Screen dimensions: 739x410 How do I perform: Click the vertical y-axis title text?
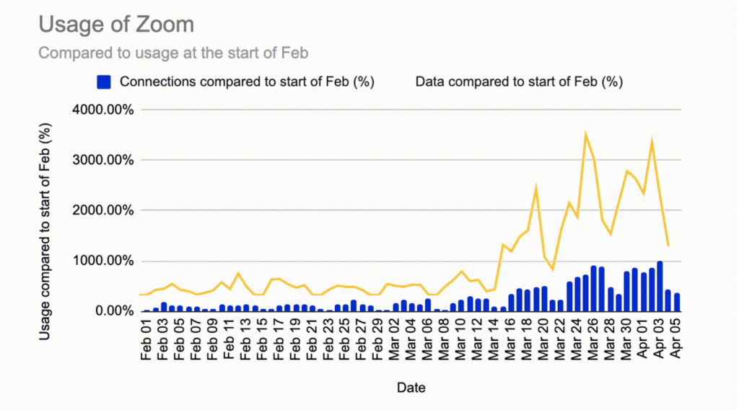(44, 231)
